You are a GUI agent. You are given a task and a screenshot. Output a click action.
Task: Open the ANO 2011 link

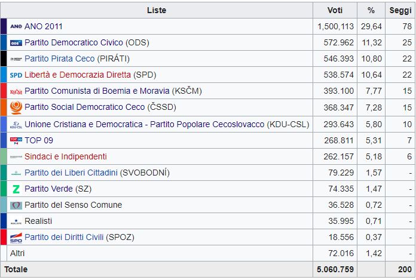(x=44, y=26)
